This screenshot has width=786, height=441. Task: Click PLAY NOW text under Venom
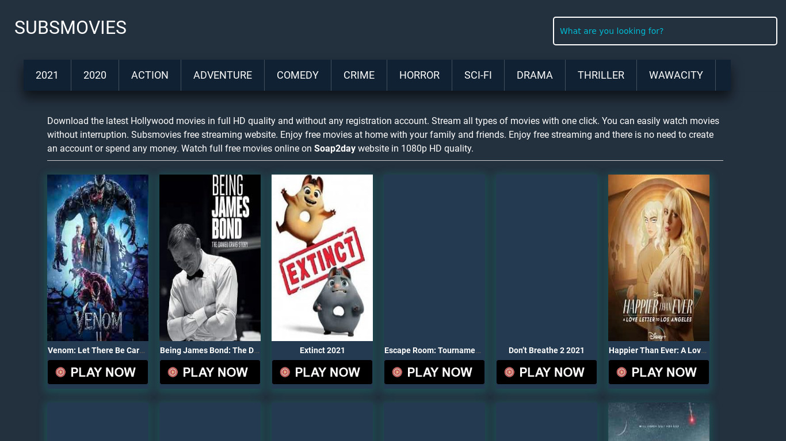click(103, 372)
